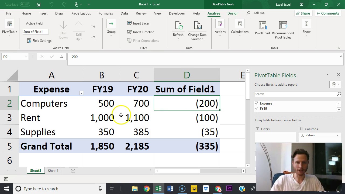Screen dimensions: 345x194
Task: Open the PivotTable Fields task pane options arrow
Action: pos(327,75)
